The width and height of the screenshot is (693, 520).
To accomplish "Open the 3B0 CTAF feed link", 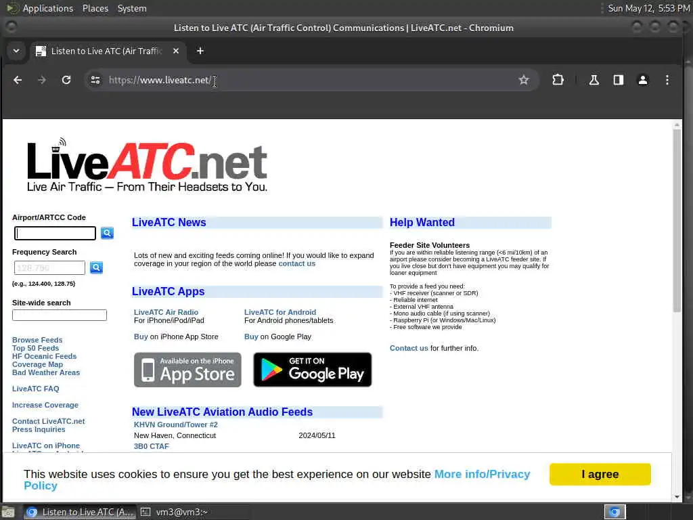I will [x=152, y=446].
